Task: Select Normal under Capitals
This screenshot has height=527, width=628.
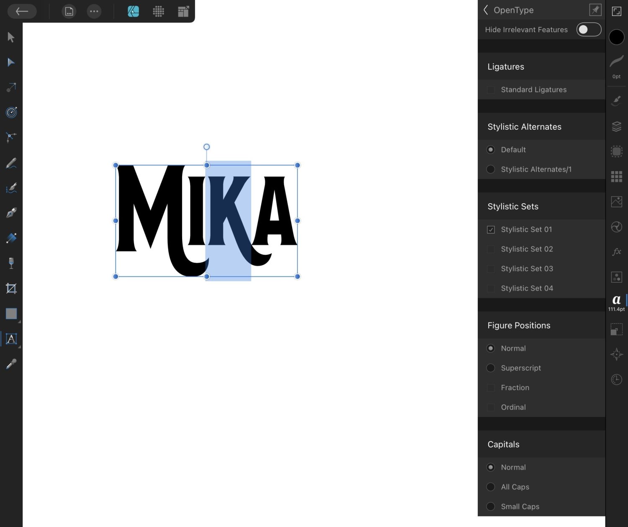Action: coord(491,467)
